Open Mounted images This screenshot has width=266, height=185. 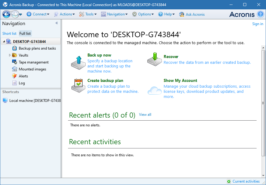click(x=32, y=69)
